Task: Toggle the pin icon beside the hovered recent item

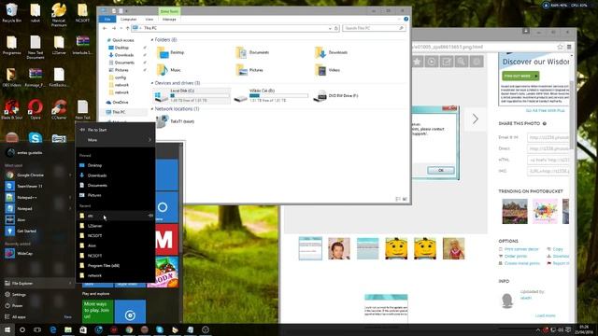Action: [x=150, y=216]
